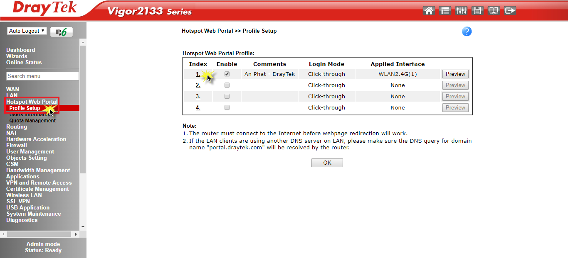The image size is (568, 258).
Task: Expand the USB Application menu
Action: point(28,207)
